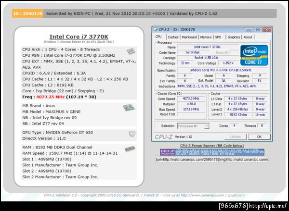Open the Memory tab
Viewport: 289px width, 211px height.
(206, 37)
